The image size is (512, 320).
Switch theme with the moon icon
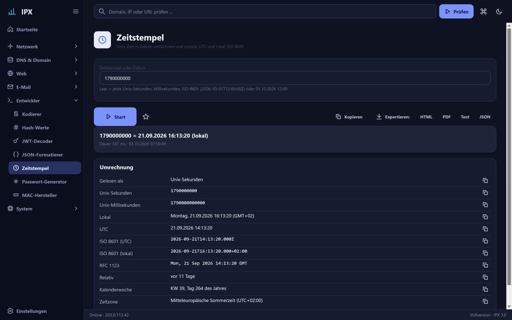click(499, 12)
